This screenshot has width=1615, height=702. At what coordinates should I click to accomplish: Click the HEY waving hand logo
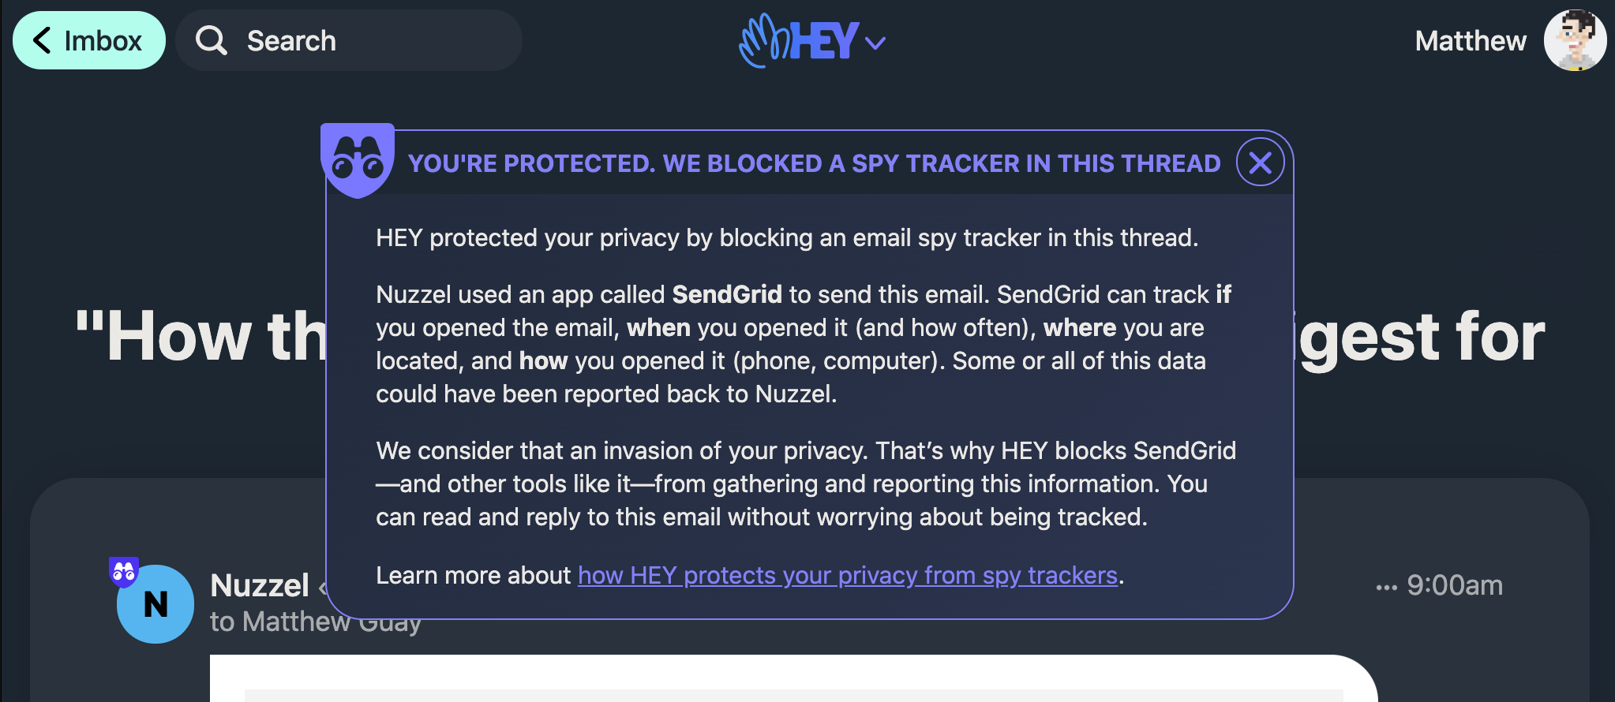pyautogui.click(x=763, y=40)
